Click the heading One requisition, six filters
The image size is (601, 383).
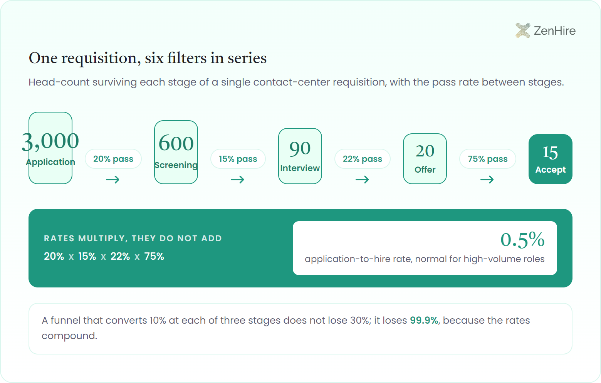click(148, 58)
